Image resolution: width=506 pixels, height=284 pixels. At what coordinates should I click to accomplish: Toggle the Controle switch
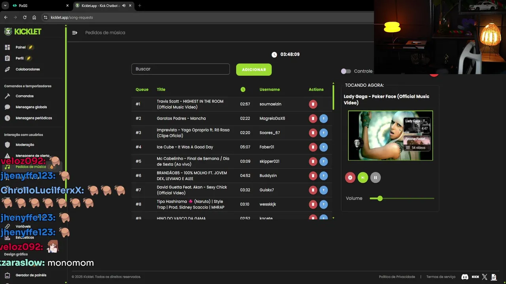[x=346, y=71]
